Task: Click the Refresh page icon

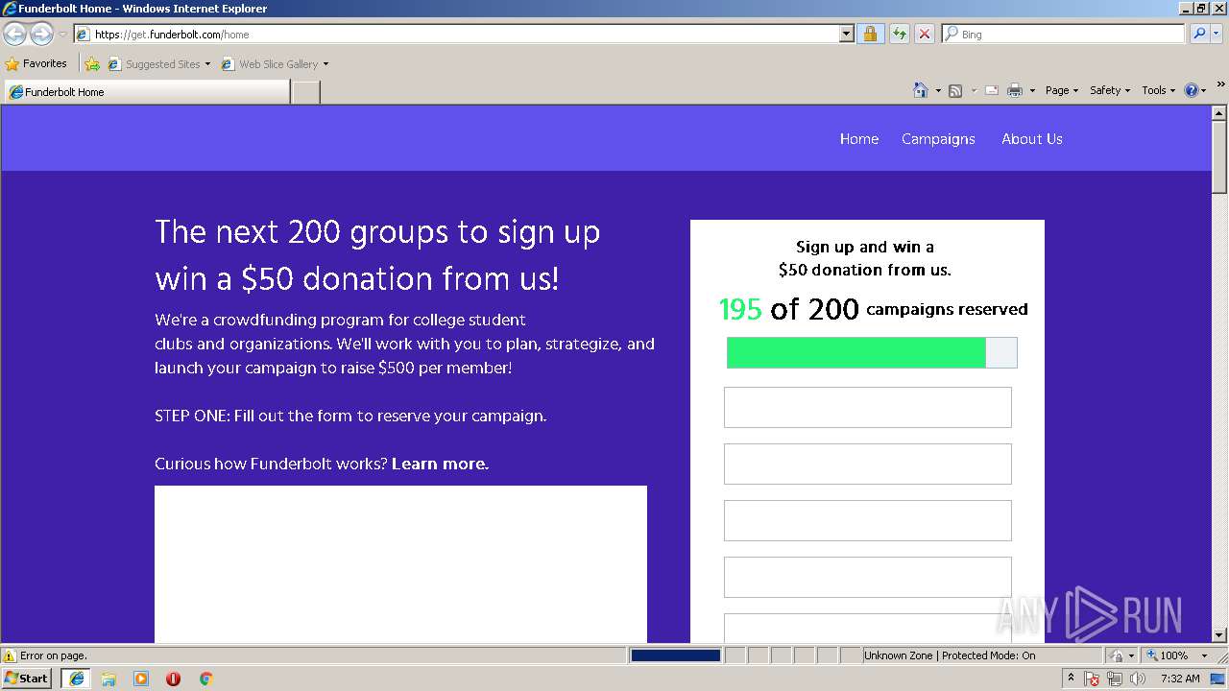Action: 899,35
